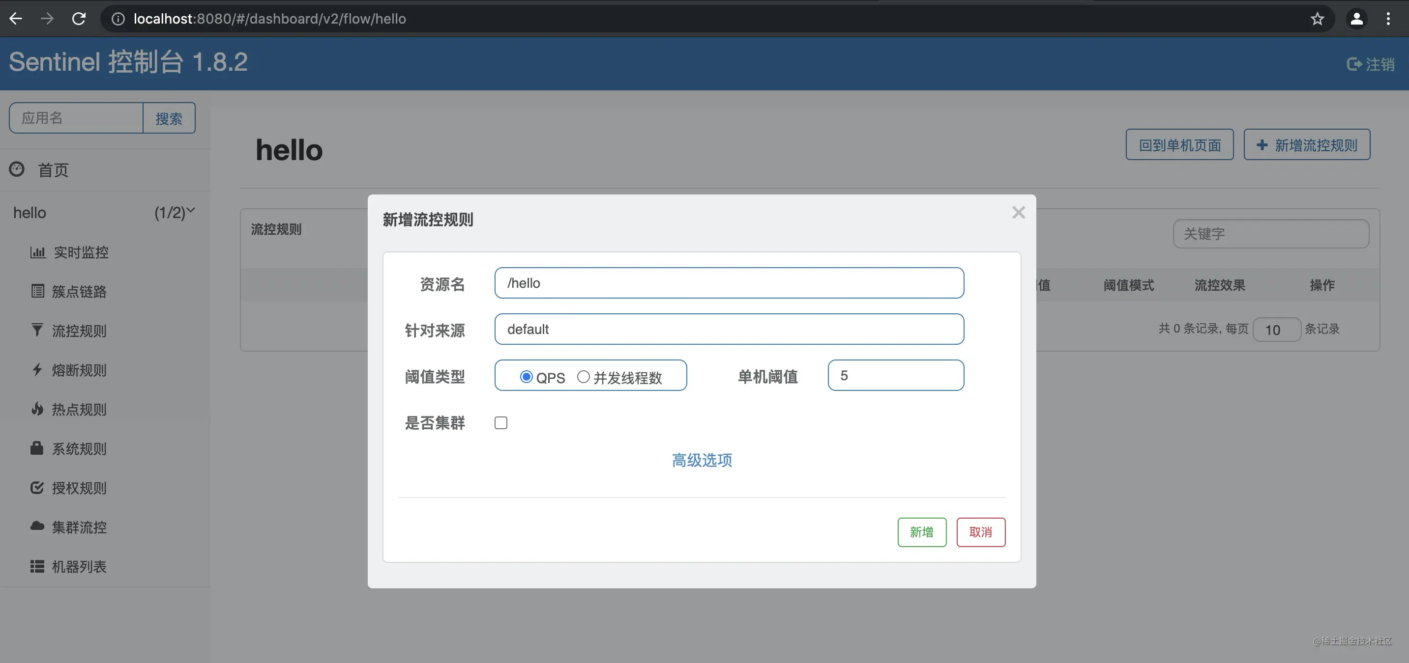1409x663 pixels.
Task: Click the browser forward arrow
Action: [47, 19]
